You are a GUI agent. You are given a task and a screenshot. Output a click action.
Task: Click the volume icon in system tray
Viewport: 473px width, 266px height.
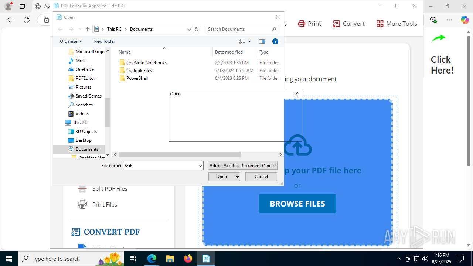click(425, 259)
